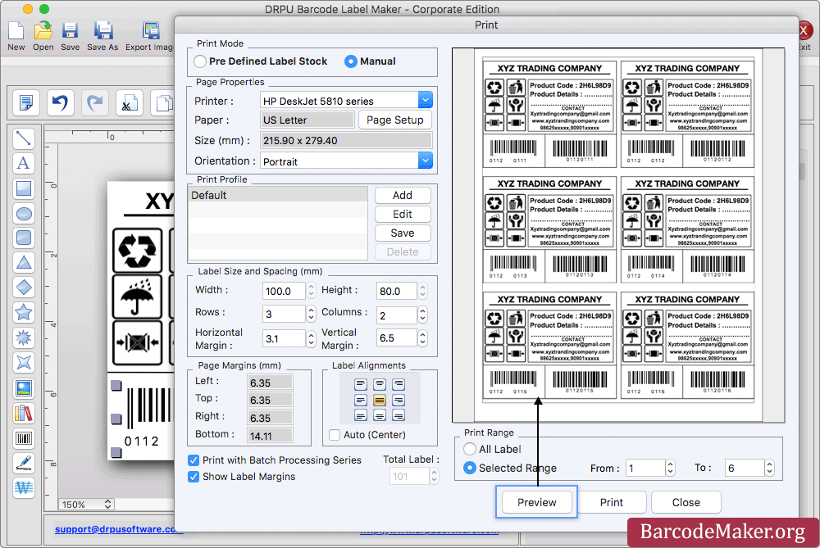Select the WordArt W tool
The width and height of the screenshot is (820, 548).
pyautogui.click(x=24, y=488)
